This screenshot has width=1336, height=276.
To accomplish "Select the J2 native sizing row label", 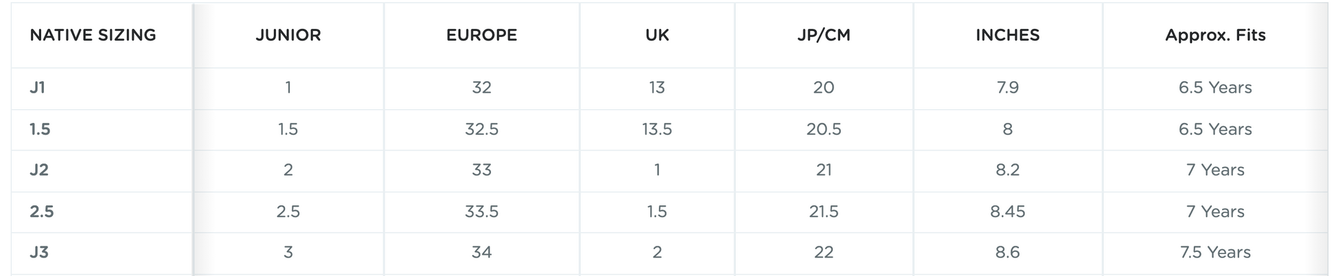I will pyautogui.click(x=39, y=170).
